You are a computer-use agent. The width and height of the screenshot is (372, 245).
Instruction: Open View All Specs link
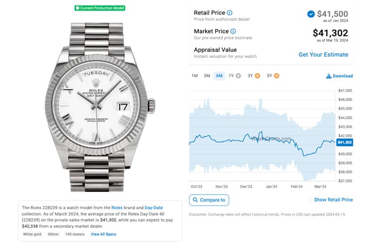(103, 234)
